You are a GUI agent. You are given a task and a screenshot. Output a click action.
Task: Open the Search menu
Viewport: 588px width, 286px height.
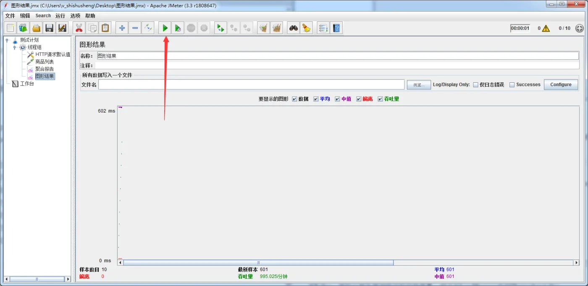[43, 16]
